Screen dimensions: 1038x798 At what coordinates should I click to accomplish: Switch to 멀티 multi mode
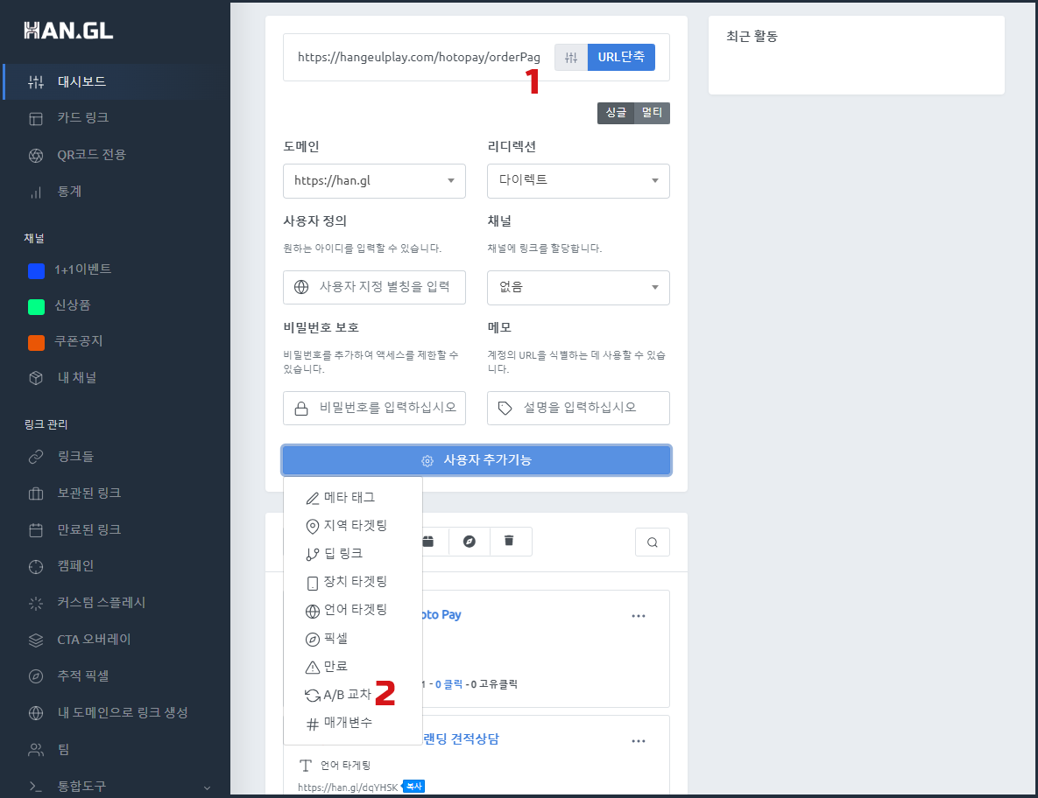pos(652,112)
